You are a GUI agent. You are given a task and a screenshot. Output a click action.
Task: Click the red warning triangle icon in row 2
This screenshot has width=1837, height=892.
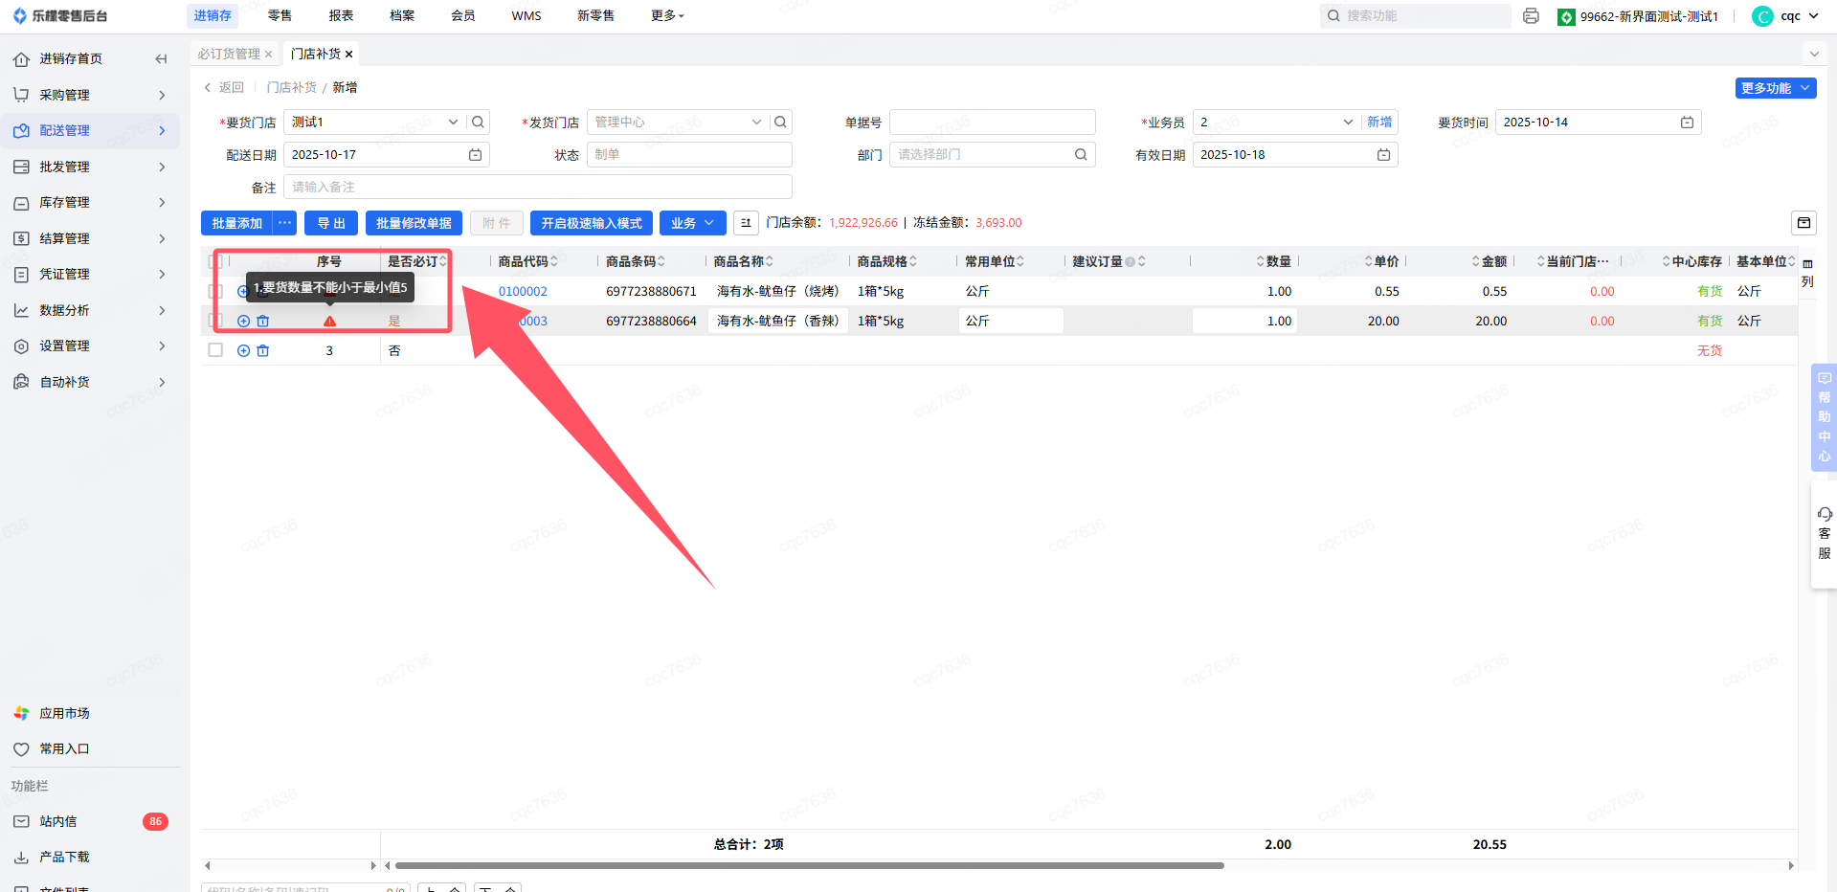click(x=329, y=322)
